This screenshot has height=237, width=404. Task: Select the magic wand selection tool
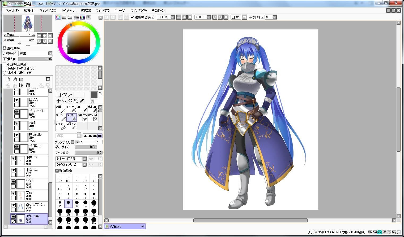(x=70, y=95)
